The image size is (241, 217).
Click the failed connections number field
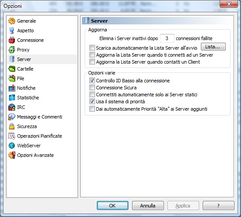coord(167,38)
